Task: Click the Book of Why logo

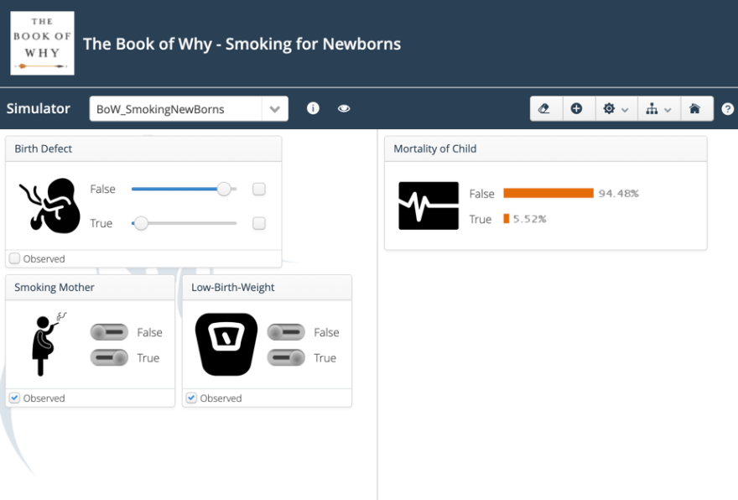Action: tap(42, 42)
